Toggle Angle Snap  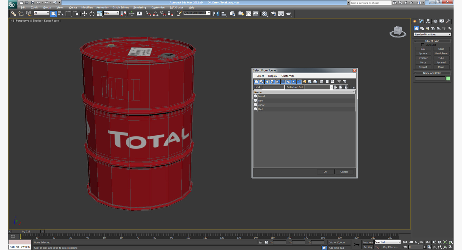click(x=155, y=14)
